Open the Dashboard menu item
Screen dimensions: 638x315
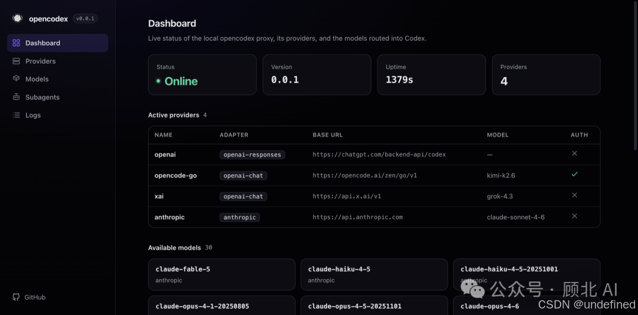(57, 42)
